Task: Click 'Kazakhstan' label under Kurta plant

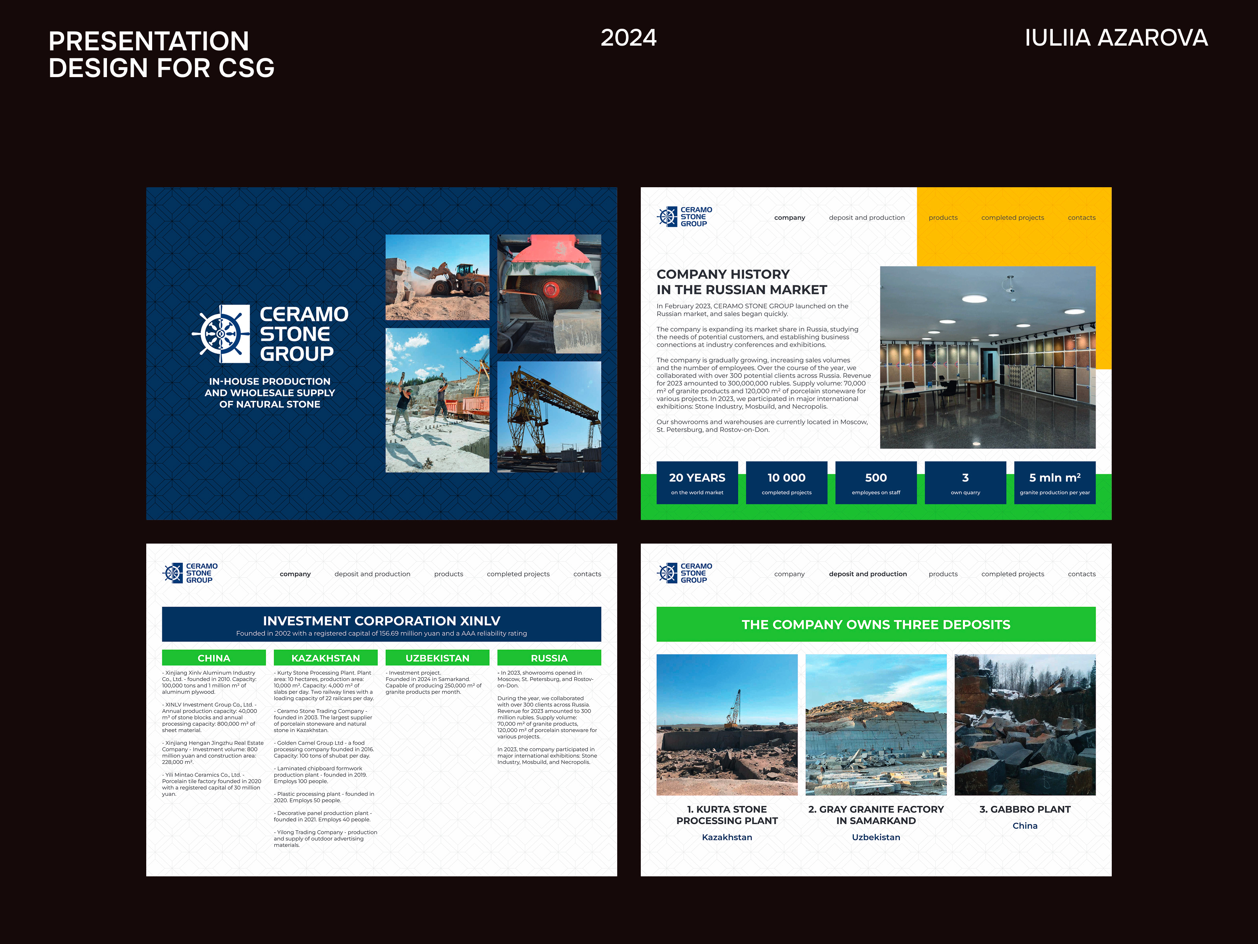Action: 727,837
